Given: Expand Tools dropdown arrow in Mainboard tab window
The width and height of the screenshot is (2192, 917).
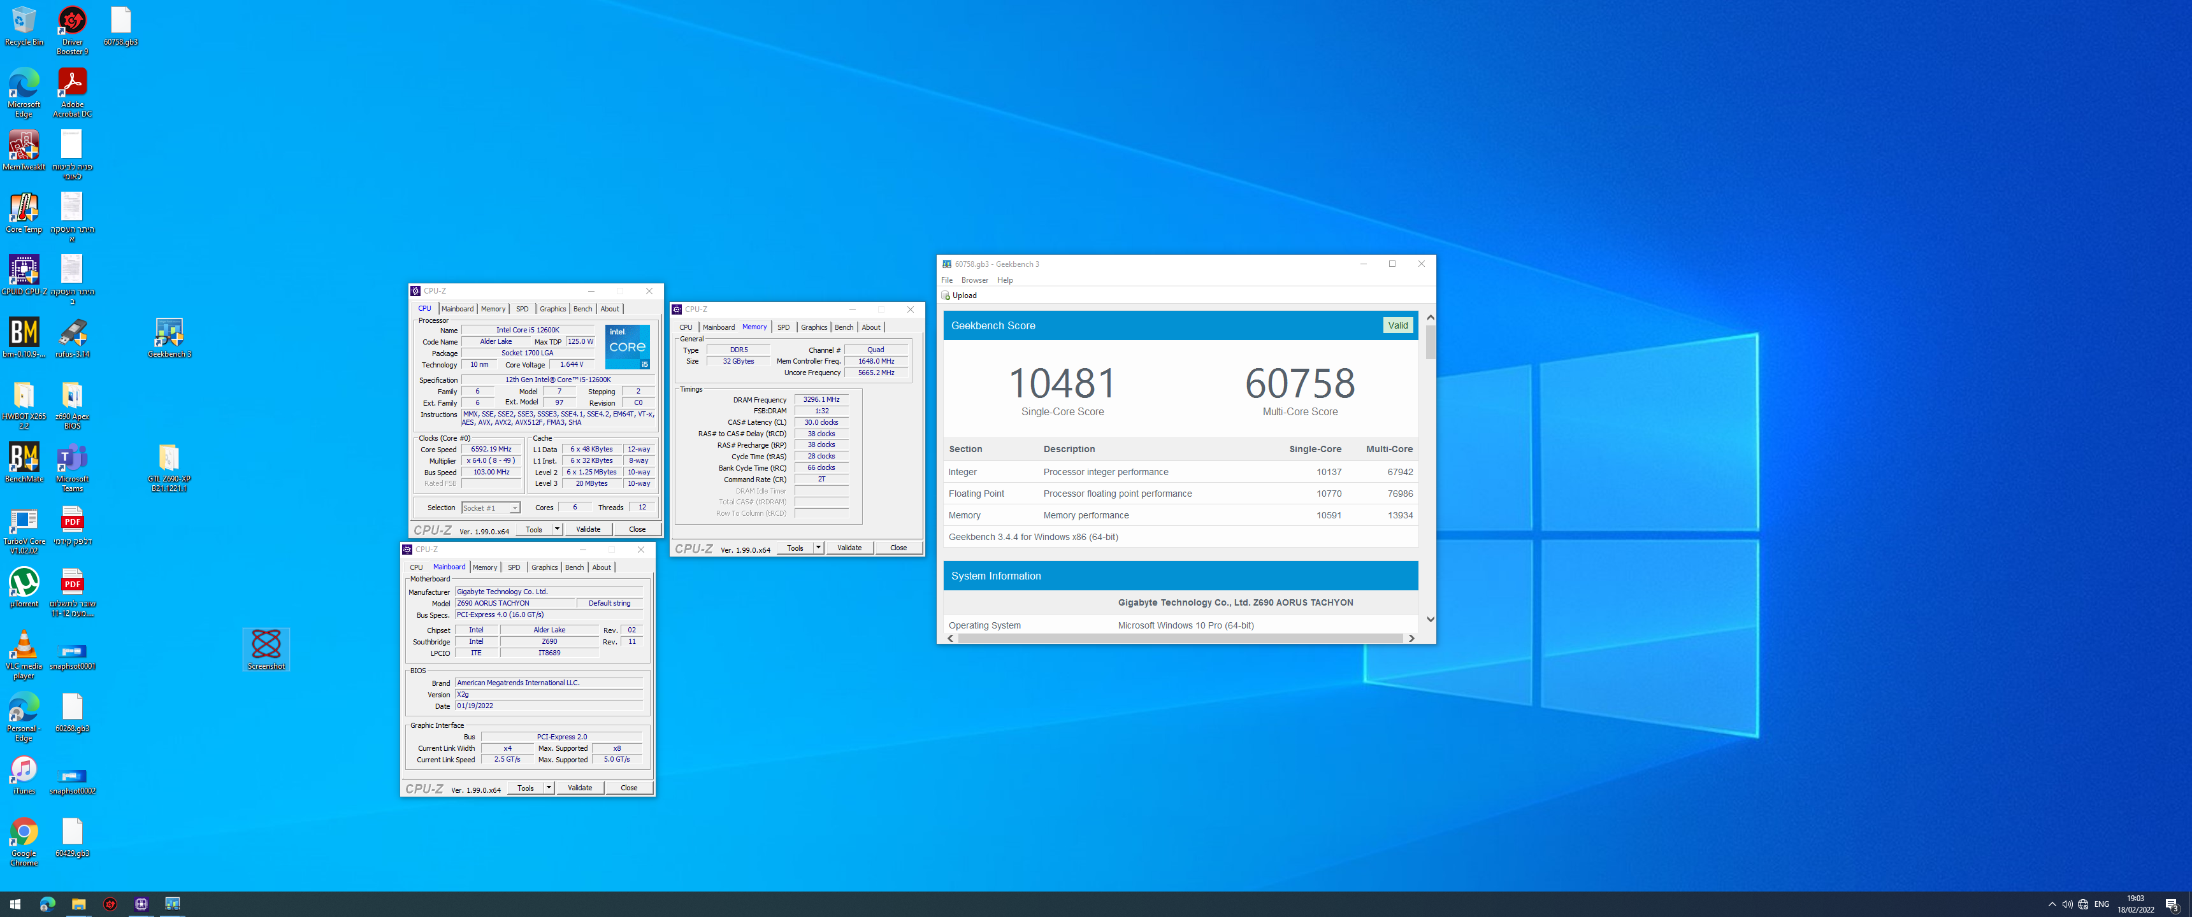Looking at the screenshot, I should click(x=549, y=788).
